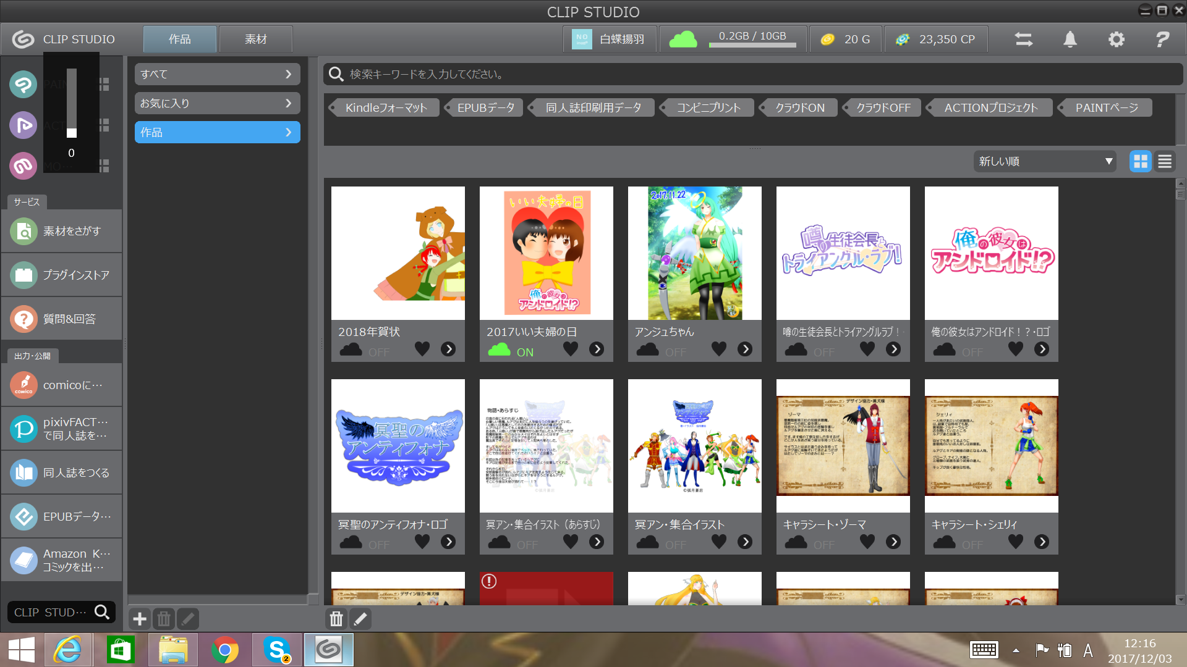Open settings via the gear icon
Image resolution: width=1187 pixels, height=667 pixels.
point(1116,40)
